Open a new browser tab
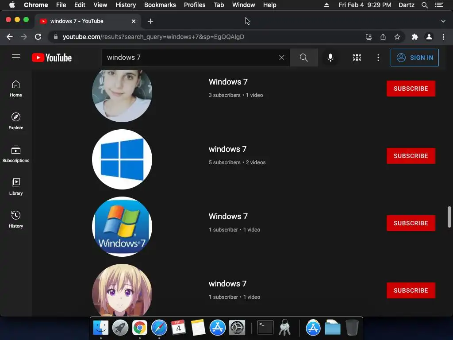Image resolution: width=453 pixels, height=340 pixels. point(150,21)
